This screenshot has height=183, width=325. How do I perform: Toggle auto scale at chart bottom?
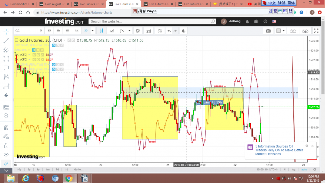pos(304,169)
